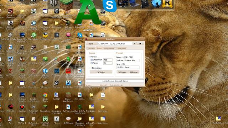Open the Minecraft grass block dock icon
This screenshot has height=128, width=228.
point(67,5)
